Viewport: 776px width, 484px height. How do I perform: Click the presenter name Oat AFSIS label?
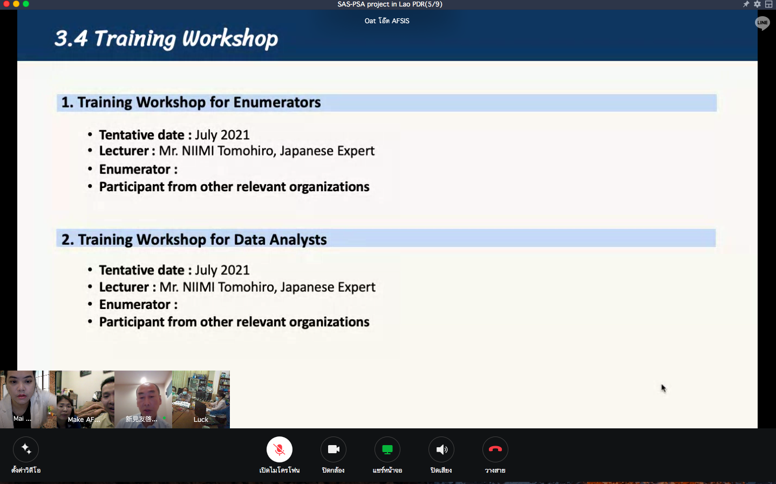click(387, 21)
